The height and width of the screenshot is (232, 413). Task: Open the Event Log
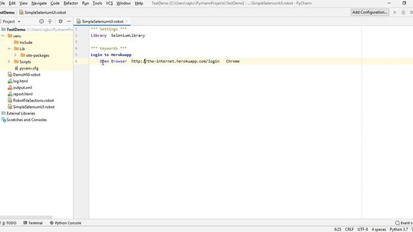coord(404,223)
